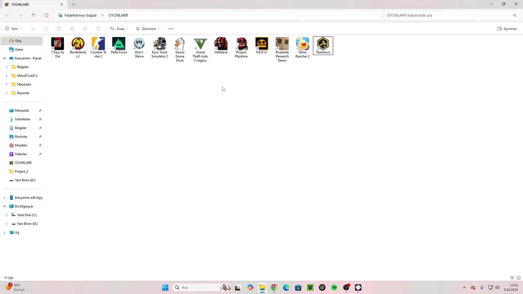The width and height of the screenshot is (523, 294).
Task: Open Google Chrome from the taskbar
Action: point(274,287)
